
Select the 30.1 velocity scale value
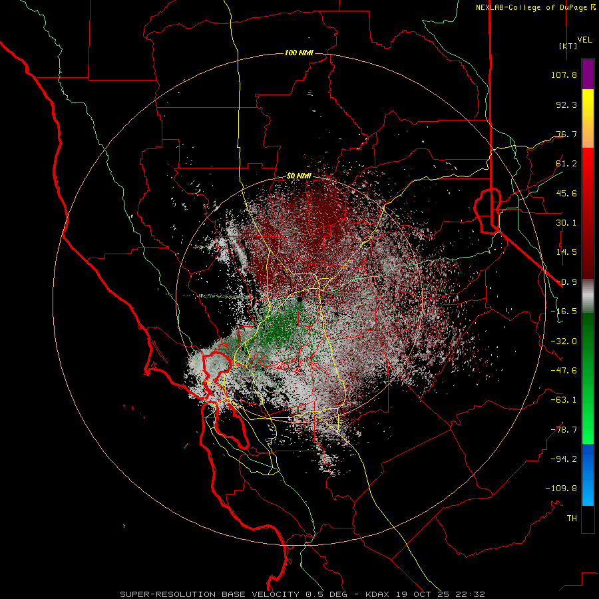click(566, 223)
